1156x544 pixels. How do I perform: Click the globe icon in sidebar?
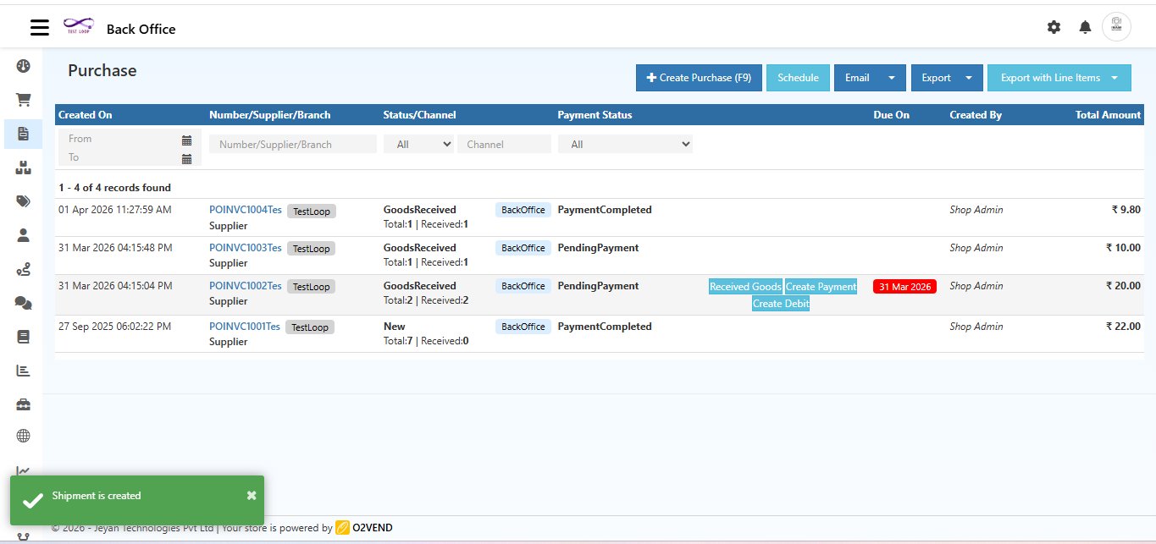tap(23, 436)
